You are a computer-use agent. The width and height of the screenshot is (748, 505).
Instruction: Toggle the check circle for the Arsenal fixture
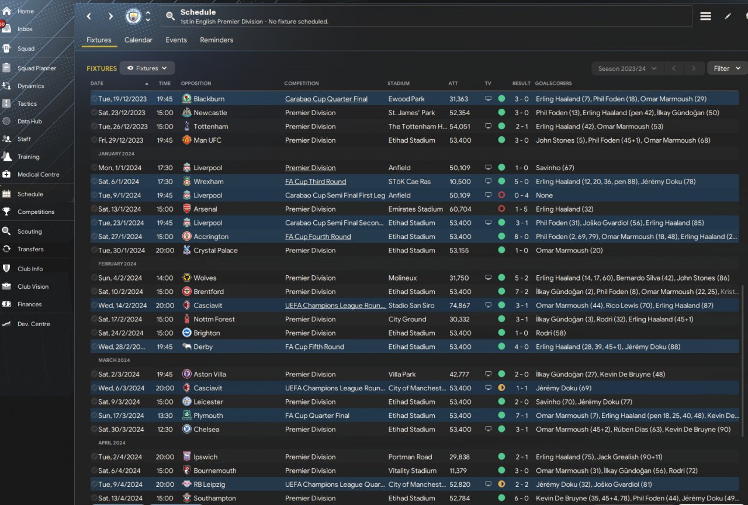point(94,209)
